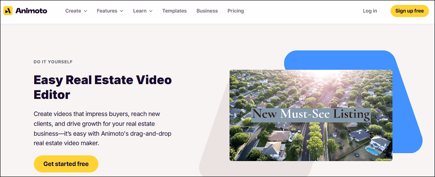Click the Animoto logo icon

coord(8,11)
